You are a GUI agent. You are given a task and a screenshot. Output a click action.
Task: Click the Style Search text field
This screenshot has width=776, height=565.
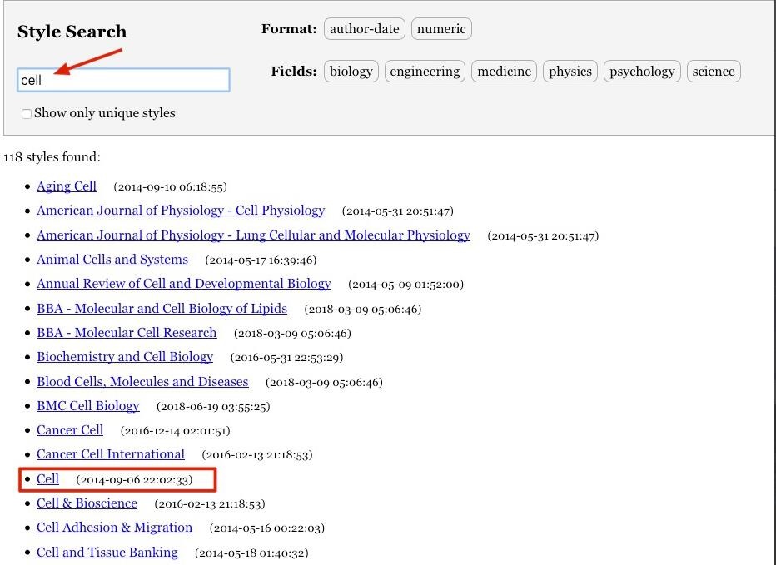click(123, 80)
